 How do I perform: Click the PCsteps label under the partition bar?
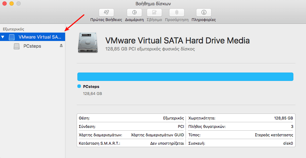91,87
